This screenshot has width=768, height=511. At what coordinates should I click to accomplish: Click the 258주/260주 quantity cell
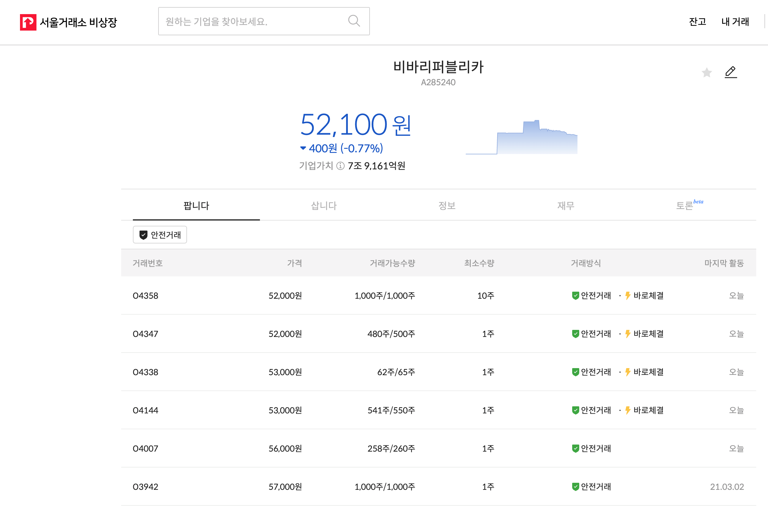pyautogui.click(x=391, y=448)
